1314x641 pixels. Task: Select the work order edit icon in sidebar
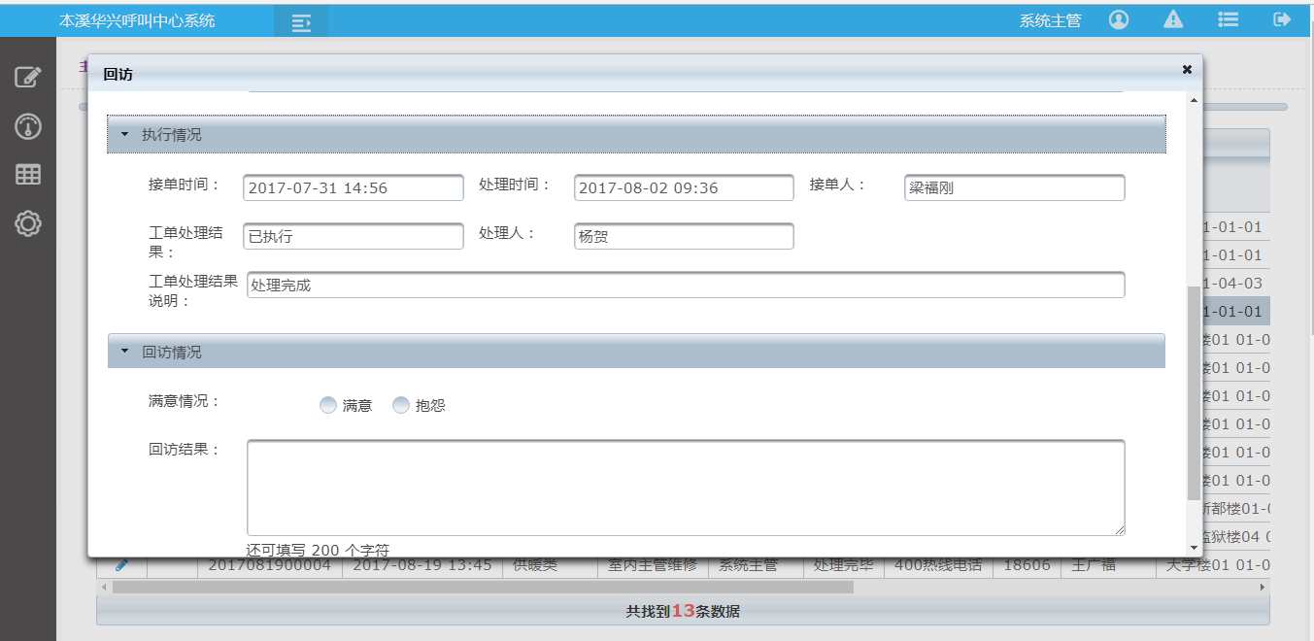tap(28, 78)
